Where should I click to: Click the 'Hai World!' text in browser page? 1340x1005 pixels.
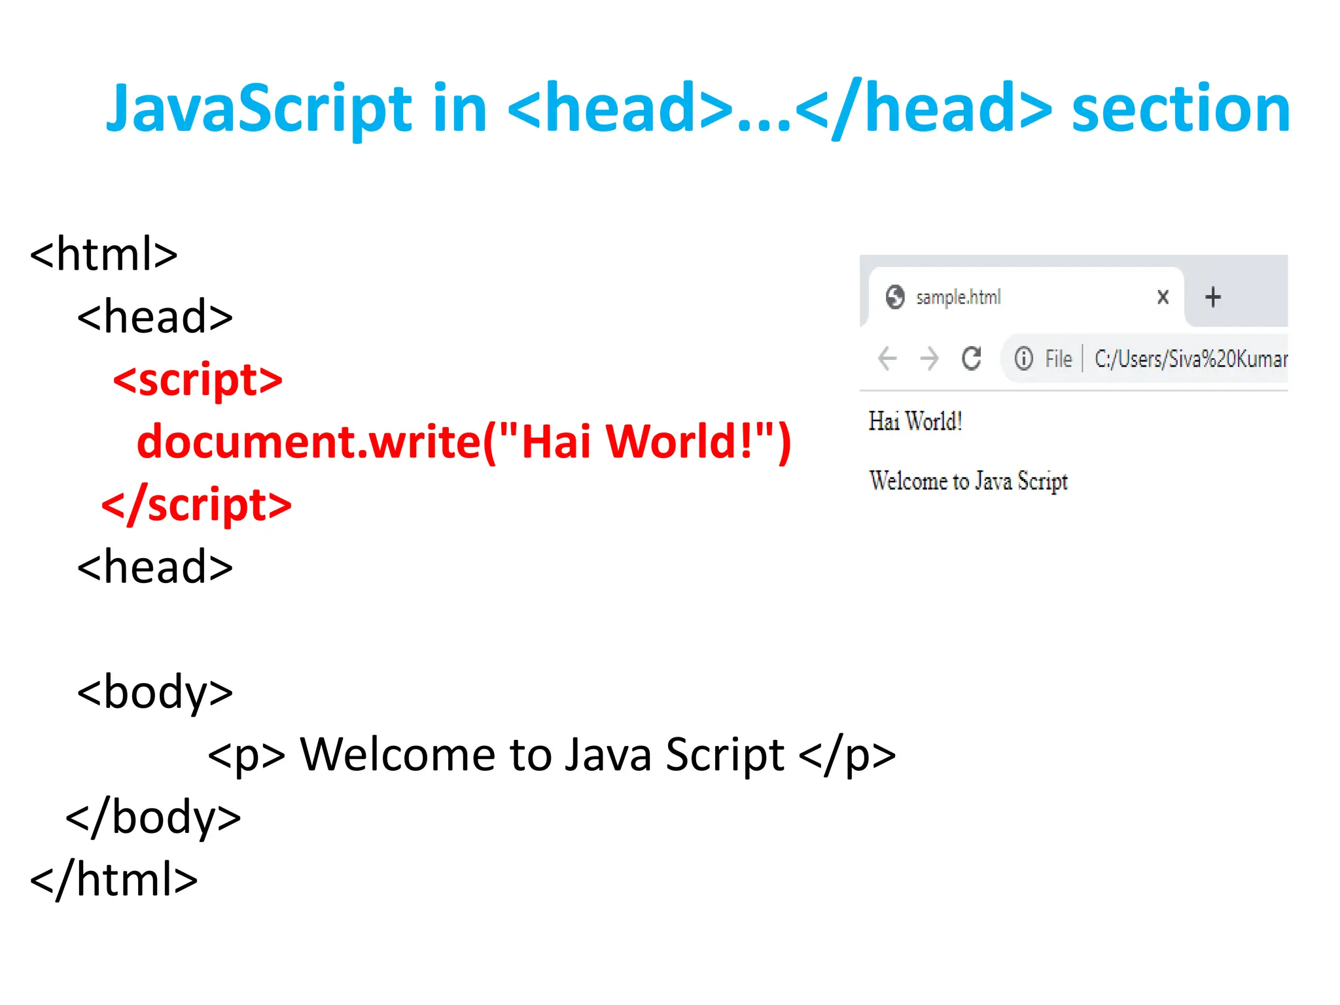pyautogui.click(x=915, y=421)
